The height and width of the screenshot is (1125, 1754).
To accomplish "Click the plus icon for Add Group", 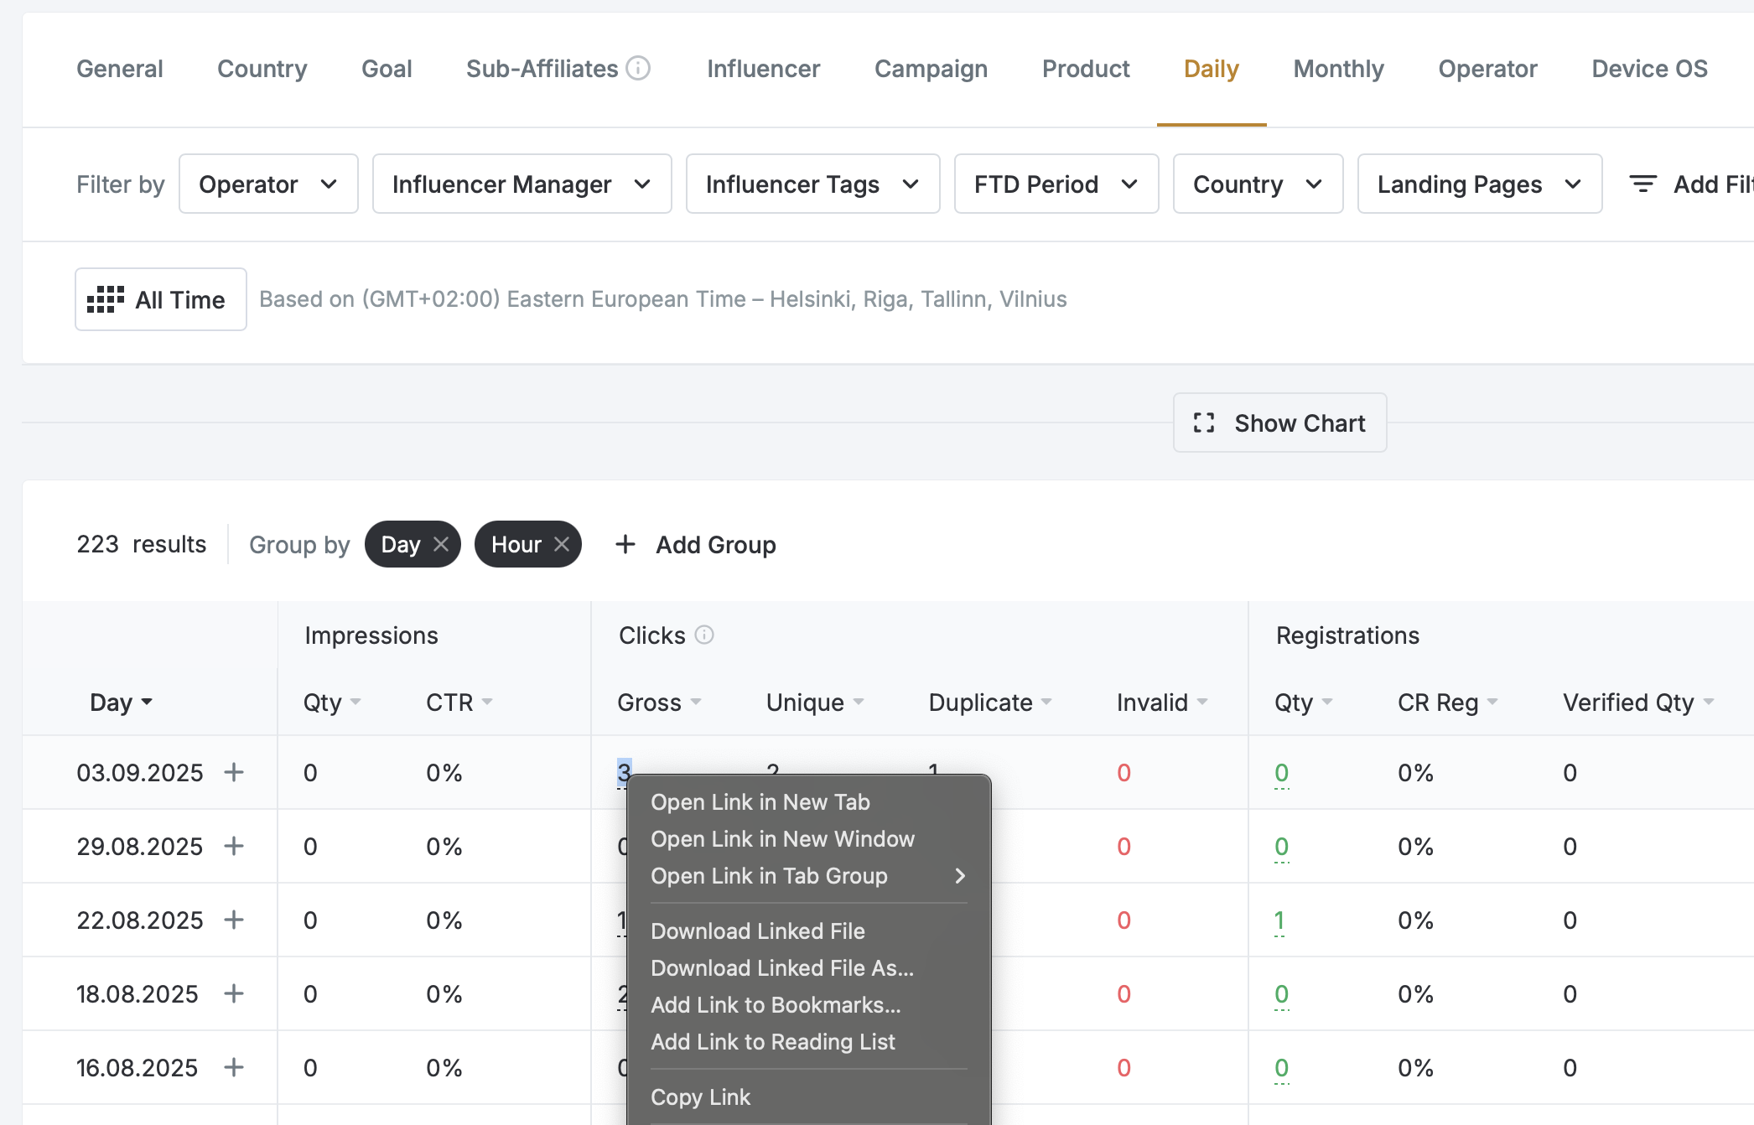I will 625,544.
